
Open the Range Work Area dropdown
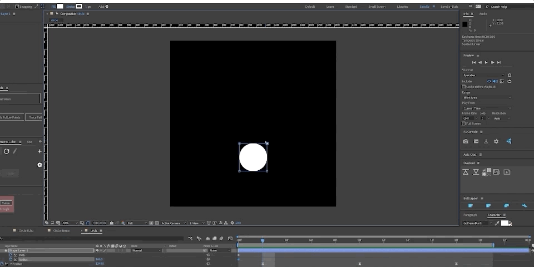pos(487,97)
